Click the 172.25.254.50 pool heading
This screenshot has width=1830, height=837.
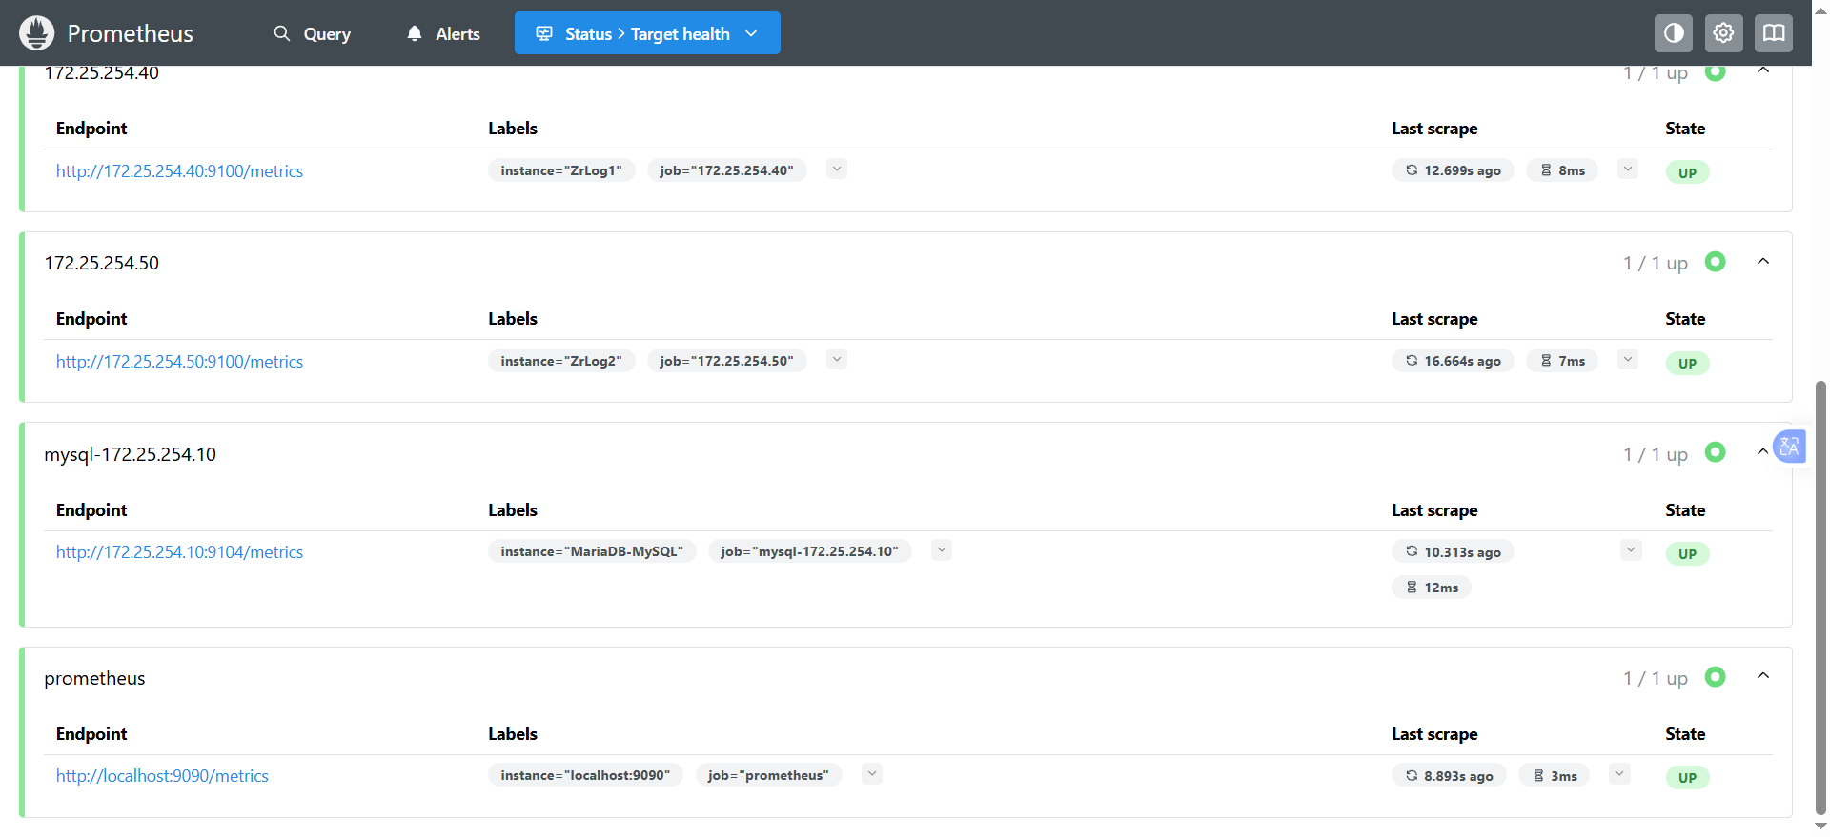pyautogui.click(x=102, y=263)
